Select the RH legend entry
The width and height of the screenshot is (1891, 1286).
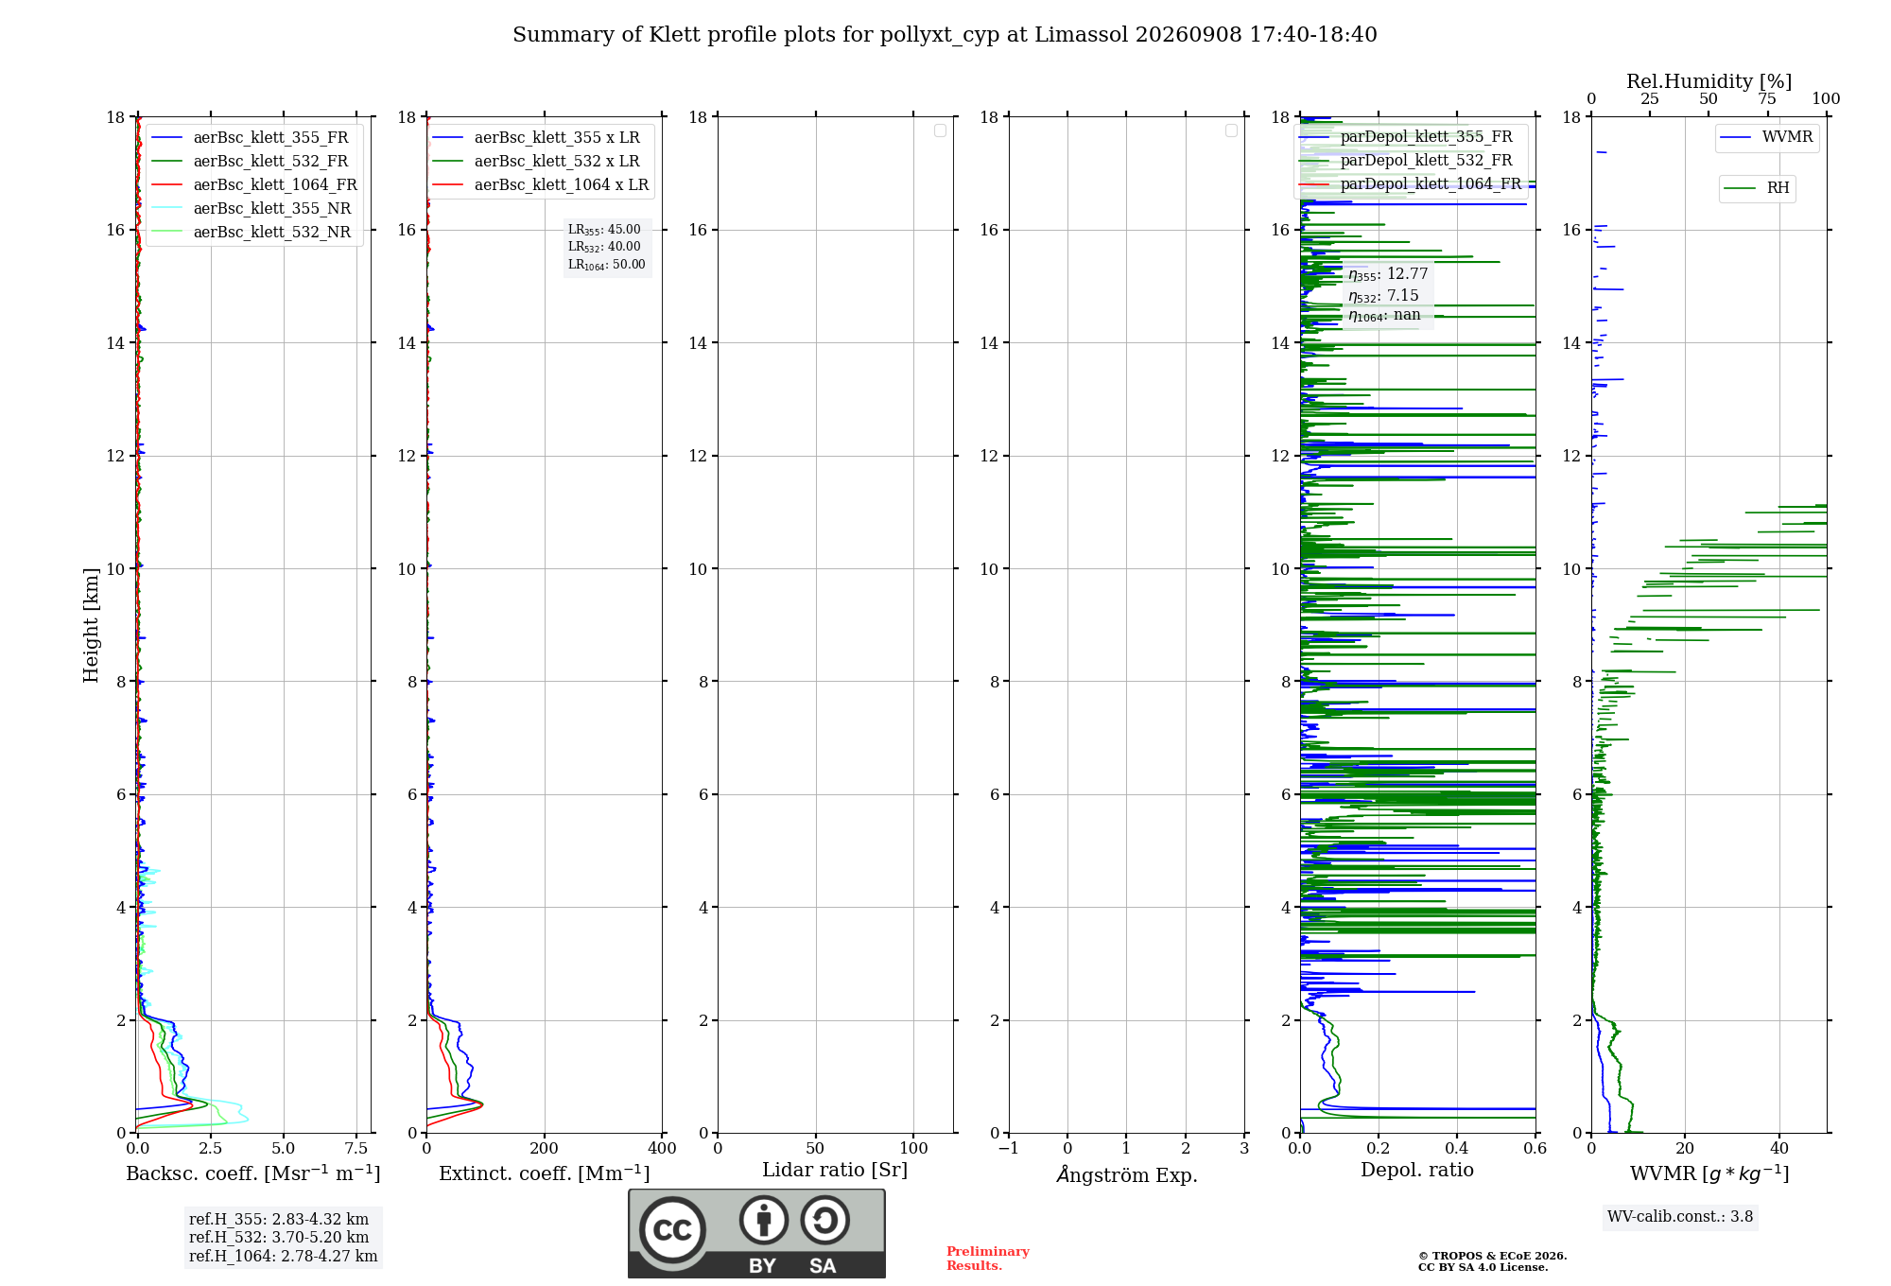coord(1757,188)
